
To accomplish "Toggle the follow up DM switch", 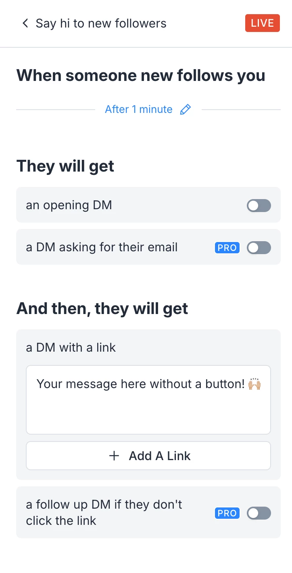I will 259,513.
